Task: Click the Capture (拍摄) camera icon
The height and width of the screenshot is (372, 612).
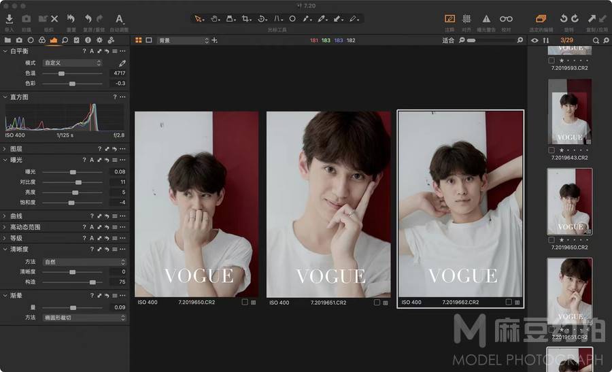Action: point(26,19)
